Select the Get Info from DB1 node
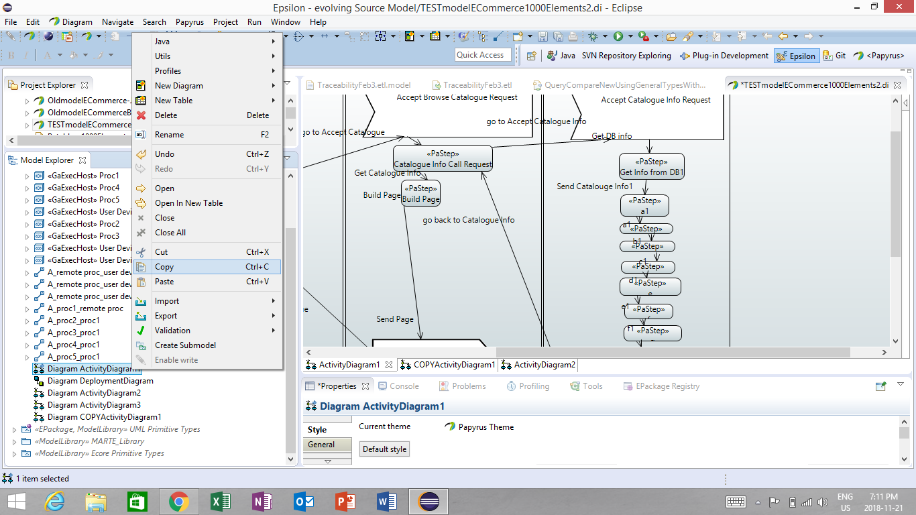 click(652, 167)
